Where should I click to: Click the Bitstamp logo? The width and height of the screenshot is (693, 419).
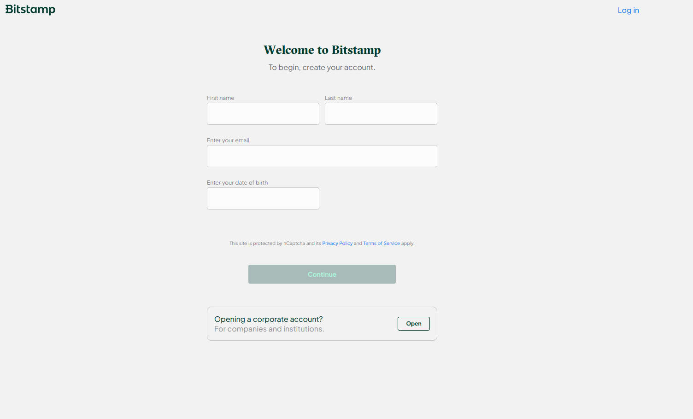pos(30,10)
